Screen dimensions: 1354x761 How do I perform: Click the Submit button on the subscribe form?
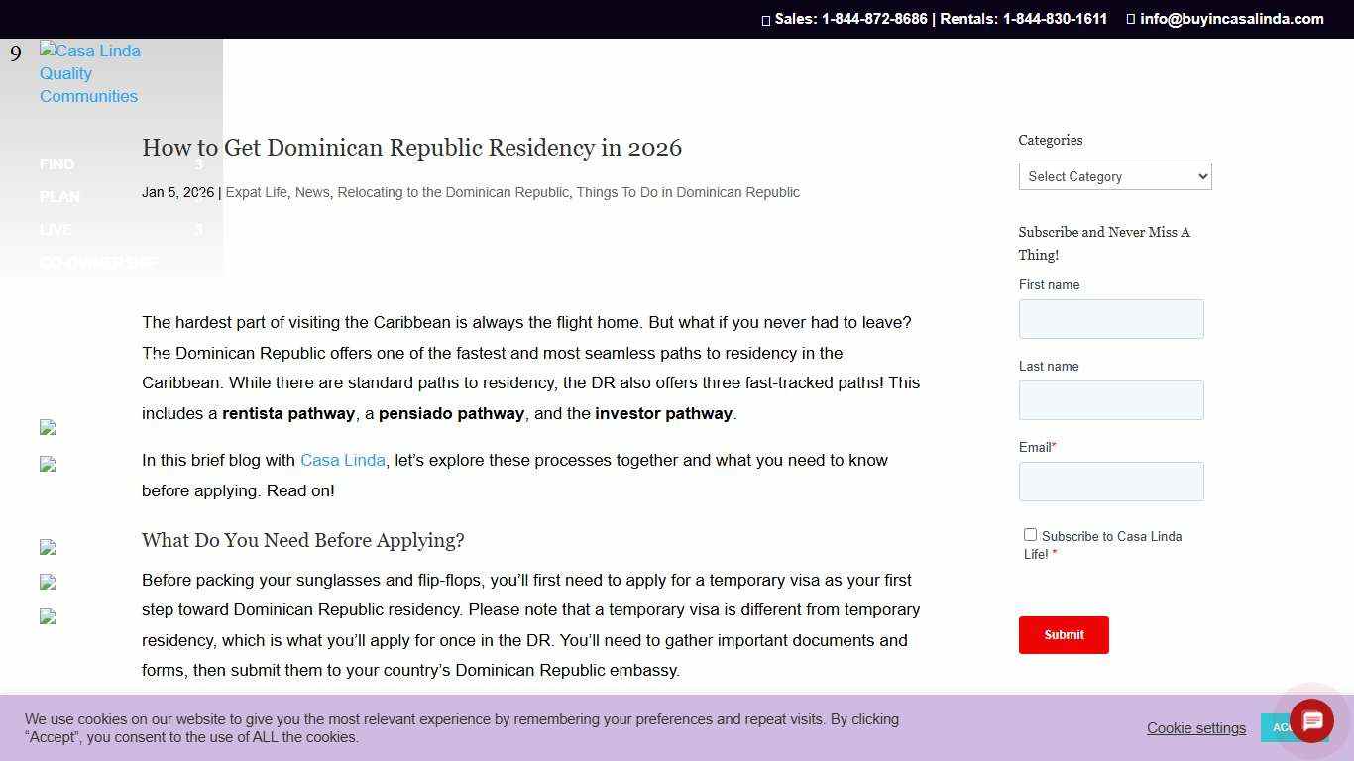pyautogui.click(x=1064, y=635)
